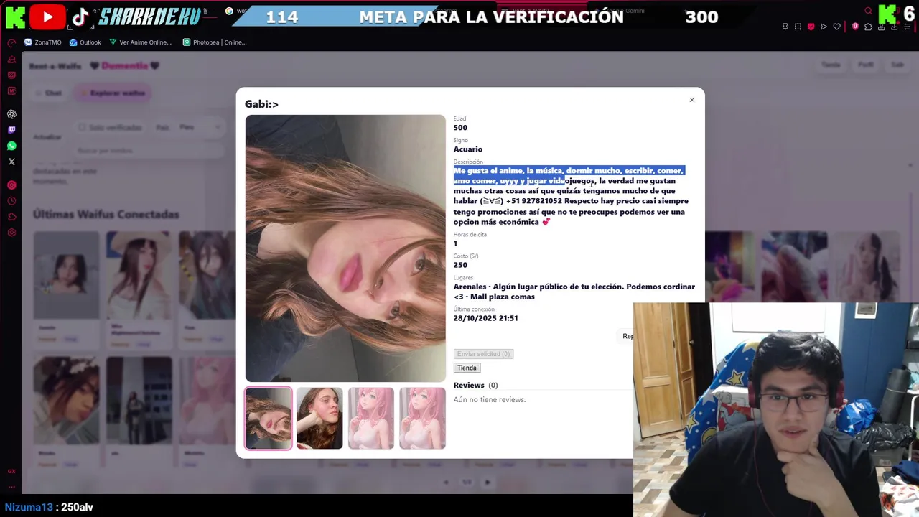Click the Salir button in page header

click(897, 65)
